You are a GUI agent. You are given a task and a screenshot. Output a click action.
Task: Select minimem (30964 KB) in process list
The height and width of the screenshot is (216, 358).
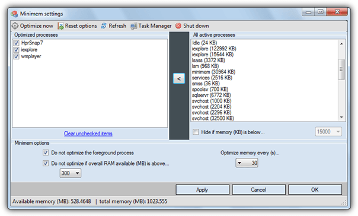(213, 72)
